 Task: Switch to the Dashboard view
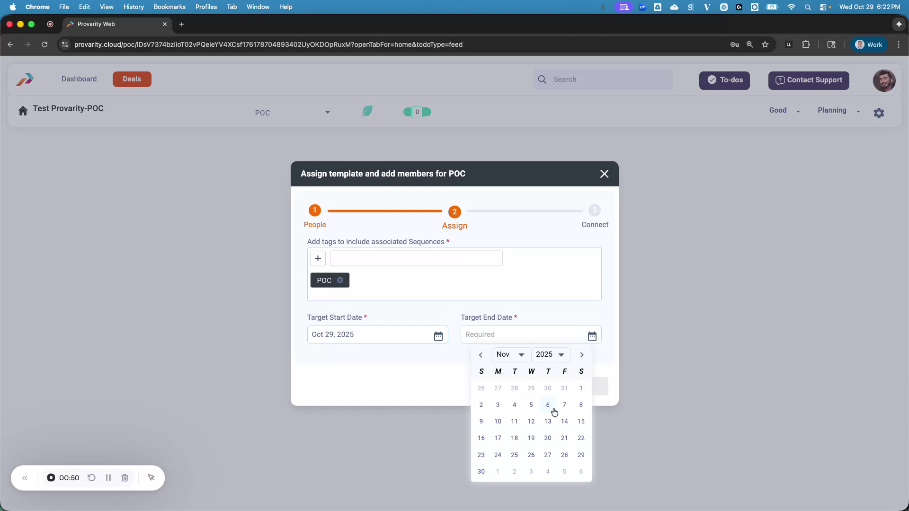click(x=79, y=79)
